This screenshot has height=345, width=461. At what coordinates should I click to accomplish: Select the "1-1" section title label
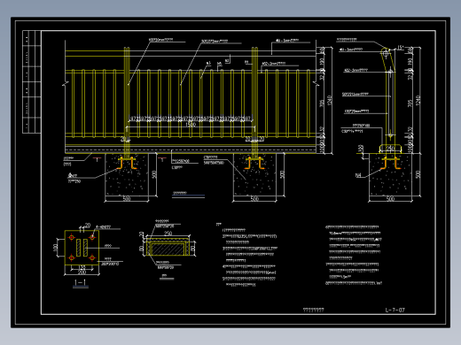pyautogui.click(x=80, y=282)
